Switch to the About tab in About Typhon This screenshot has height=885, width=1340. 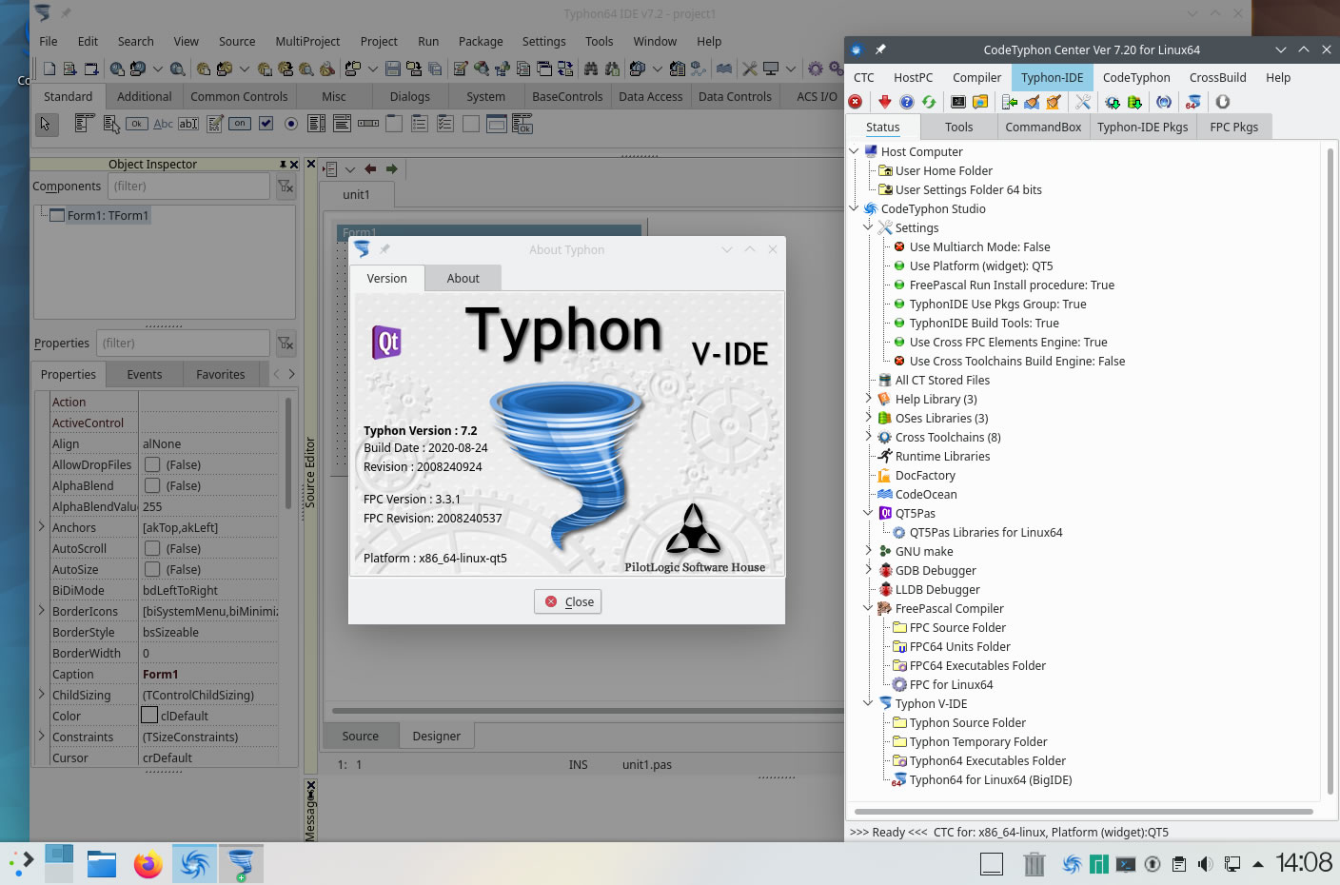(x=463, y=278)
